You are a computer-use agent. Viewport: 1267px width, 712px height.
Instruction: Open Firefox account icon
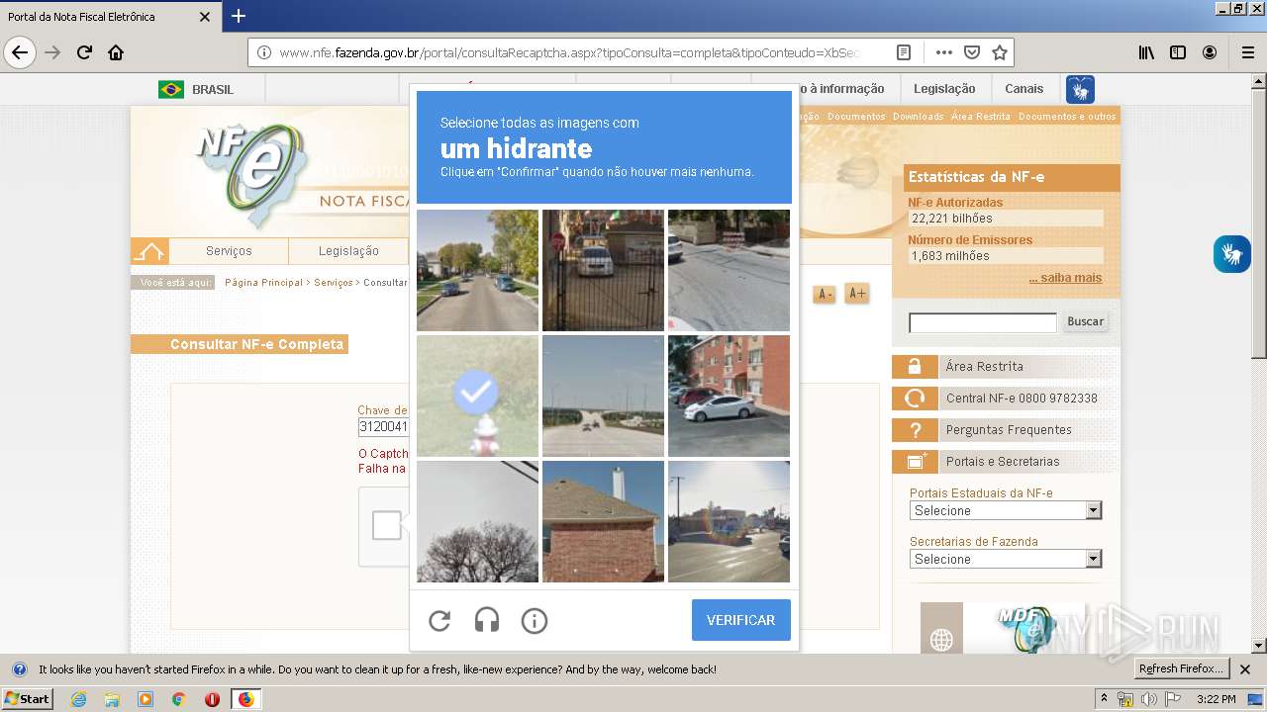point(1210,52)
